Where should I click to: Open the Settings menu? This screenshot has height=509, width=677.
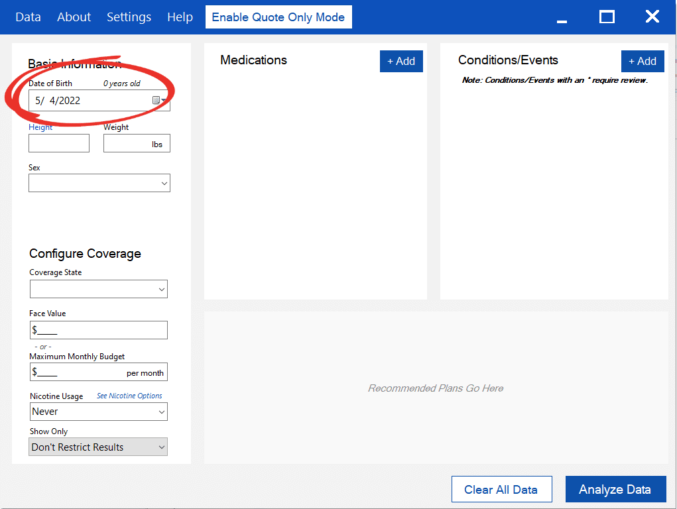pyautogui.click(x=129, y=17)
